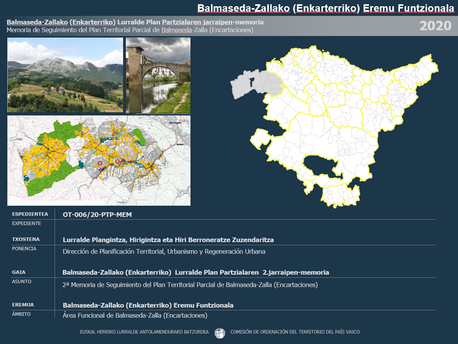Open the stone bridge photo
This screenshot has height=344, width=458.
pyautogui.click(x=158, y=75)
